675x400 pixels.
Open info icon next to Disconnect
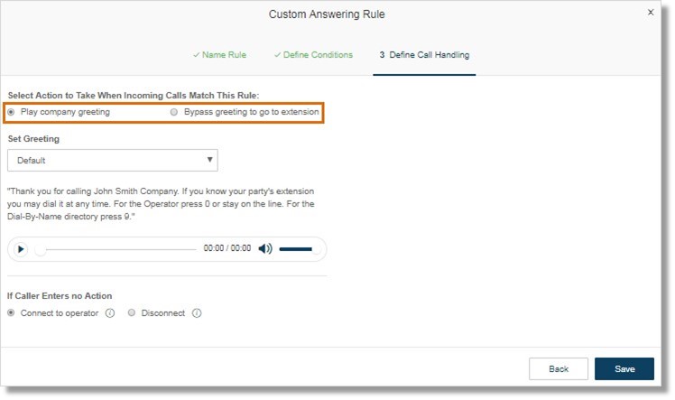(x=197, y=313)
